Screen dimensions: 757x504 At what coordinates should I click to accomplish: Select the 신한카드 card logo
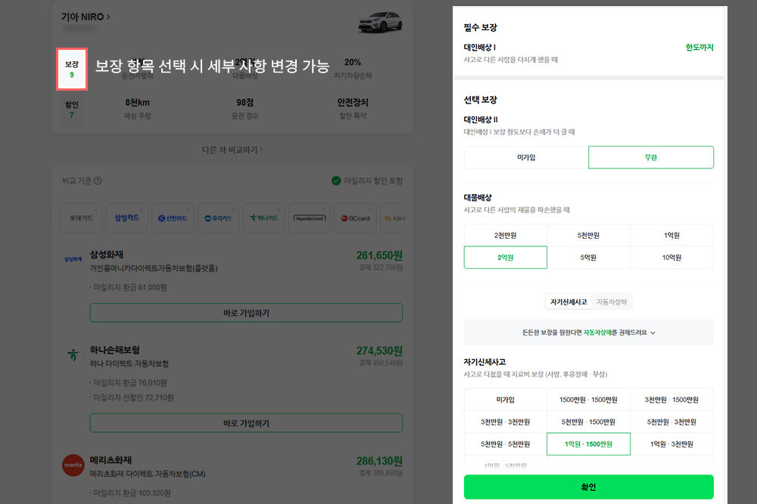pos(173,218)
